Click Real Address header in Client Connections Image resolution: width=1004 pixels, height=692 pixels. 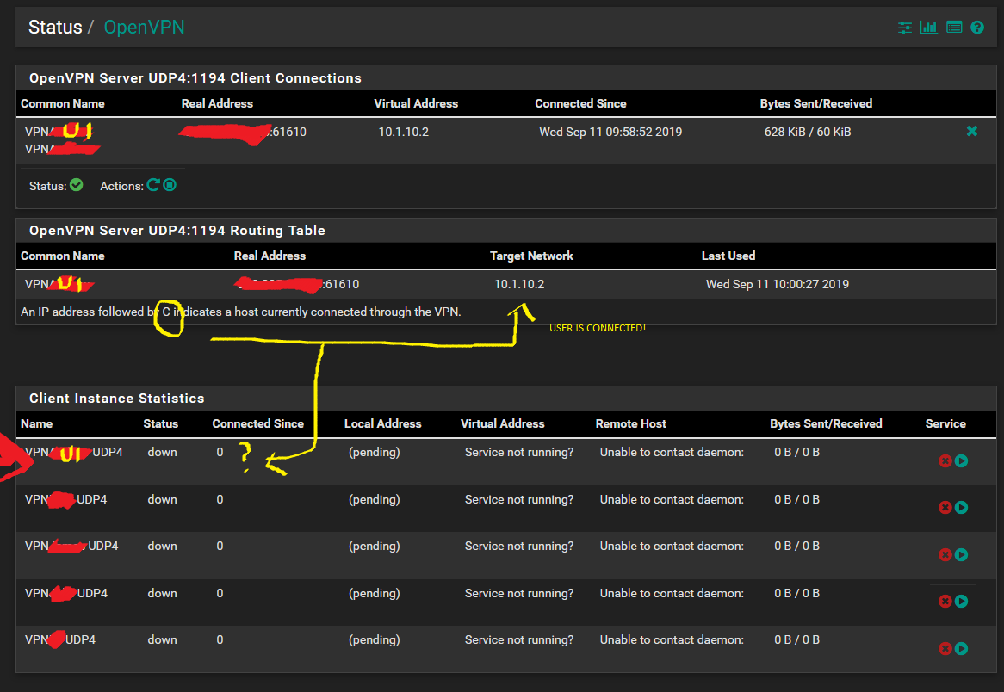(217, 103)
